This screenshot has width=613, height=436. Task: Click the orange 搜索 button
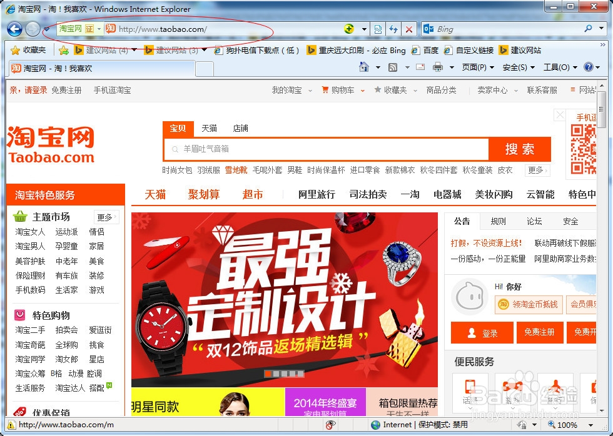point(520,149)
